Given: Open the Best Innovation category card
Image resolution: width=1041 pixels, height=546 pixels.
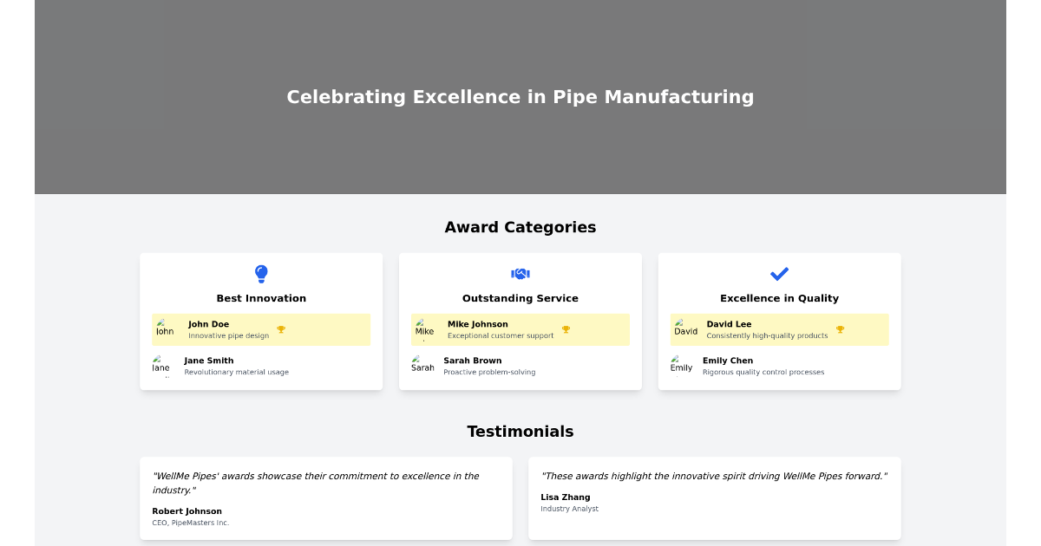Looking at the screenshot, I should coord(261,321).
